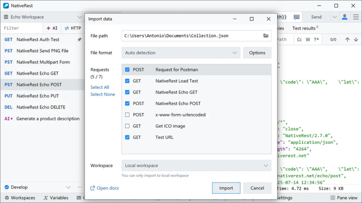Screen dimensions: 362x203
Task: Uncheck the Request for Postman checkbox
Action: 127,70
